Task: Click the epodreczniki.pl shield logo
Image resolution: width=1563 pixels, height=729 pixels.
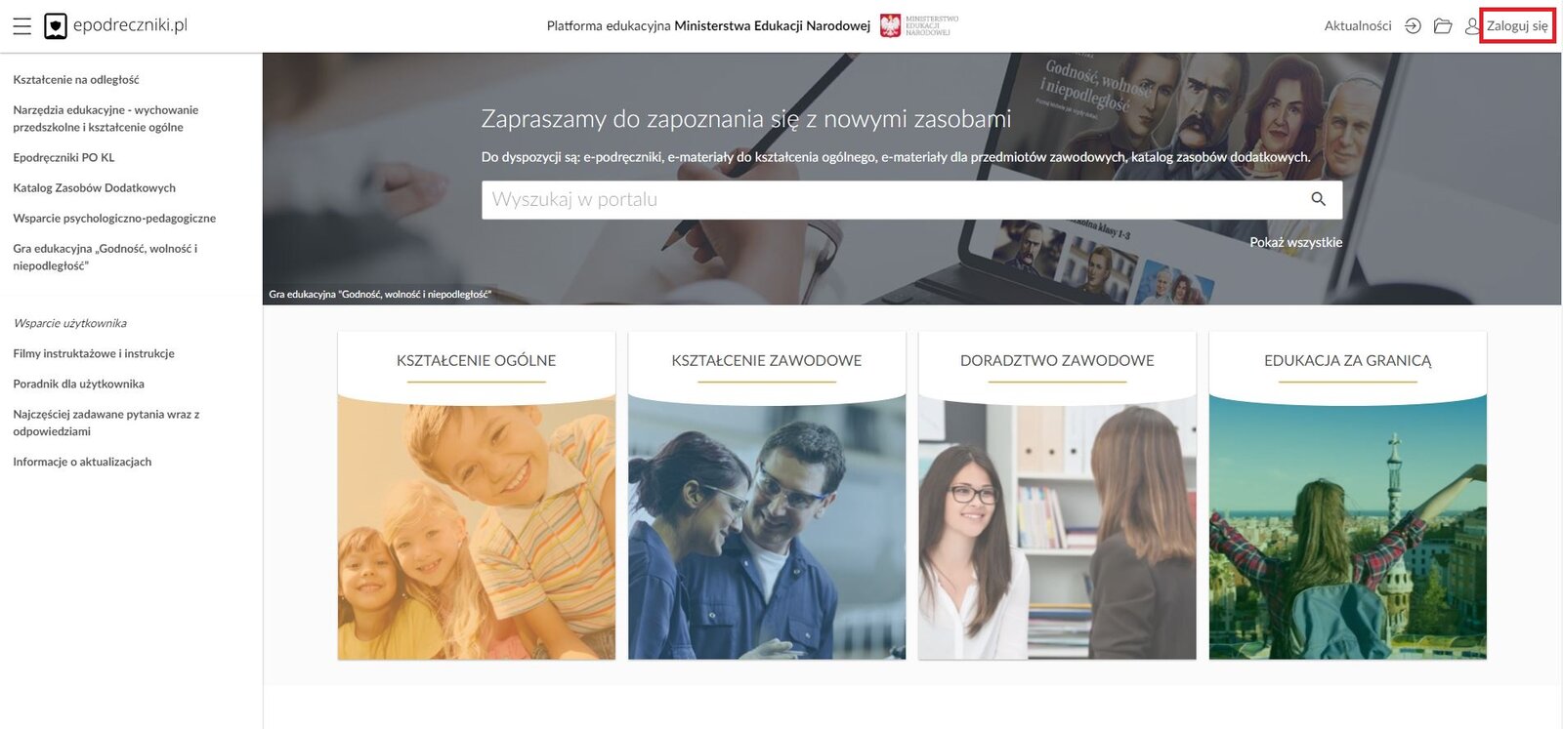Action: (x=56, y=26)
